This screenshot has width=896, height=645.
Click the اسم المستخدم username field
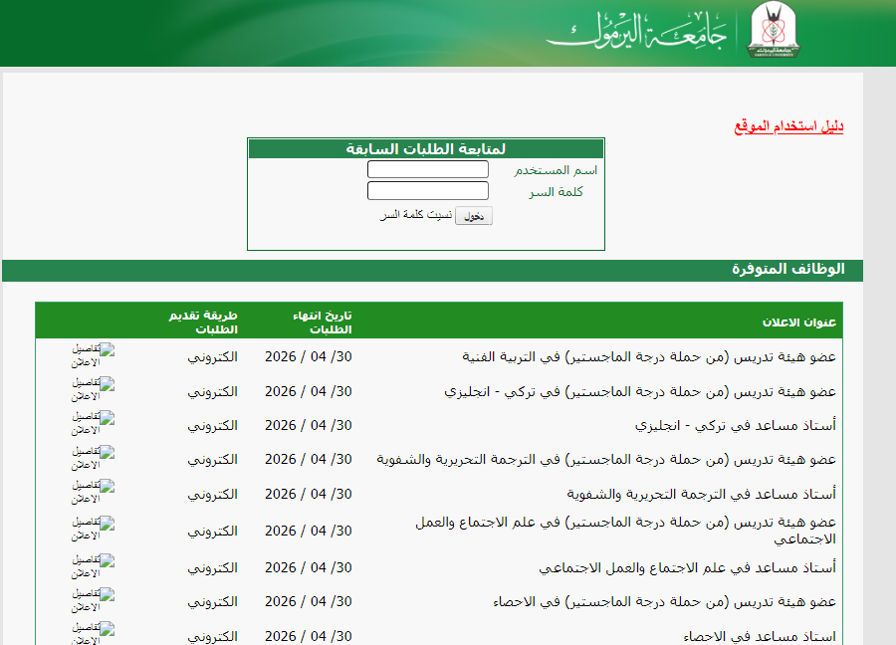[x=427, y=170]
